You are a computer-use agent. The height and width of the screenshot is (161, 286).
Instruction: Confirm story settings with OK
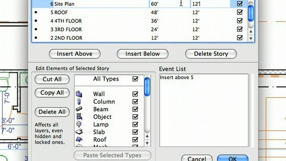coord(233,158)
